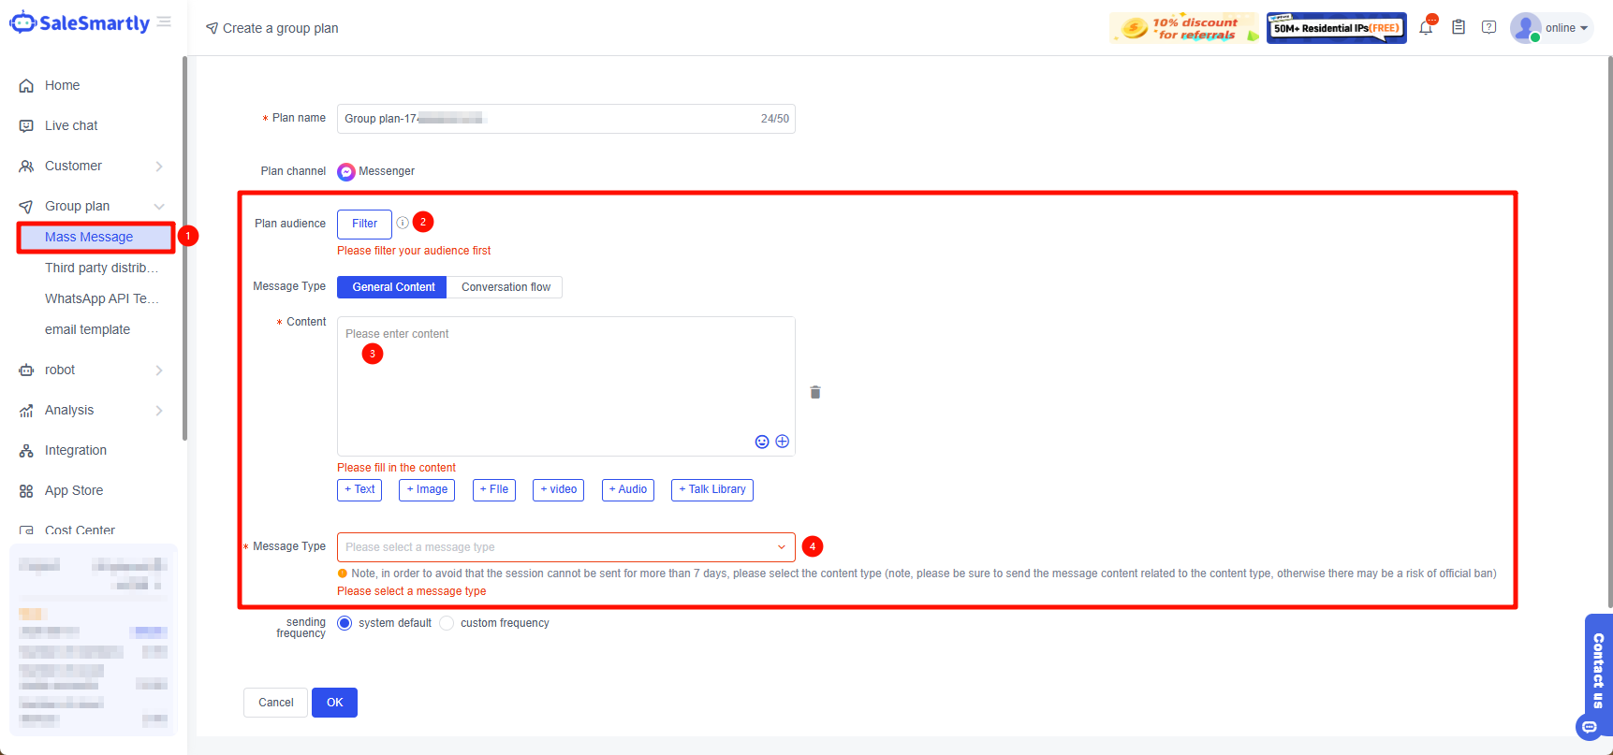Click the help question mark icon
The height and width of the screenshot is (755, 1613).
click(x=1488, y=27)
